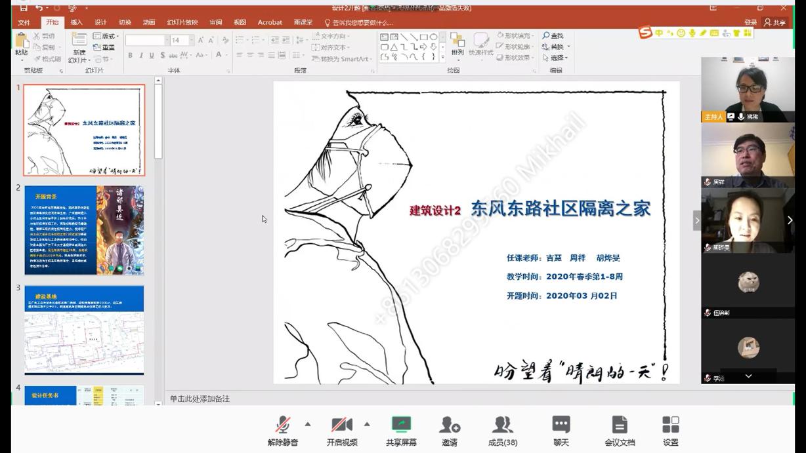Click the 粘贴 paste icon in ribbon

(22, 43)
